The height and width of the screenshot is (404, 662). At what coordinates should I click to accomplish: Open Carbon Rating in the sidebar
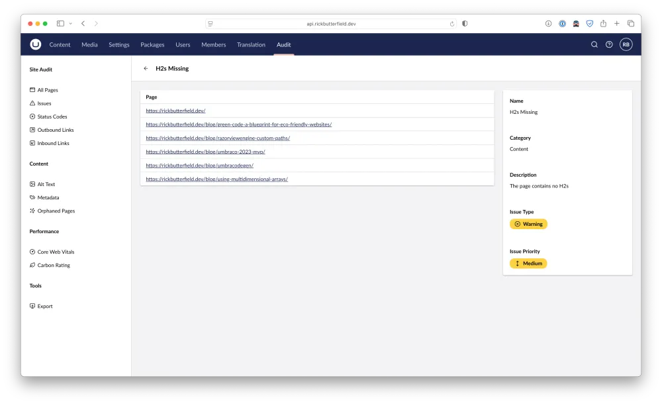pyautogui.click(x=54, y=265)
